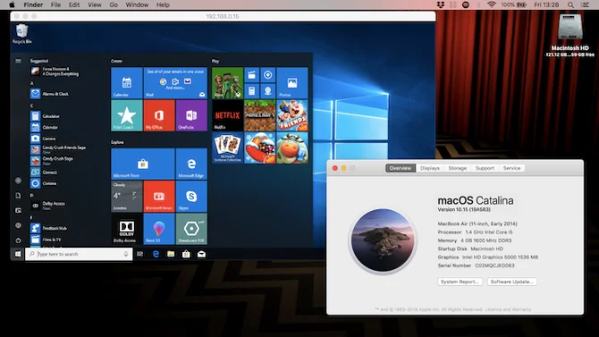
Task: Click the 'Type here to search' box
Action: (79, 254)
